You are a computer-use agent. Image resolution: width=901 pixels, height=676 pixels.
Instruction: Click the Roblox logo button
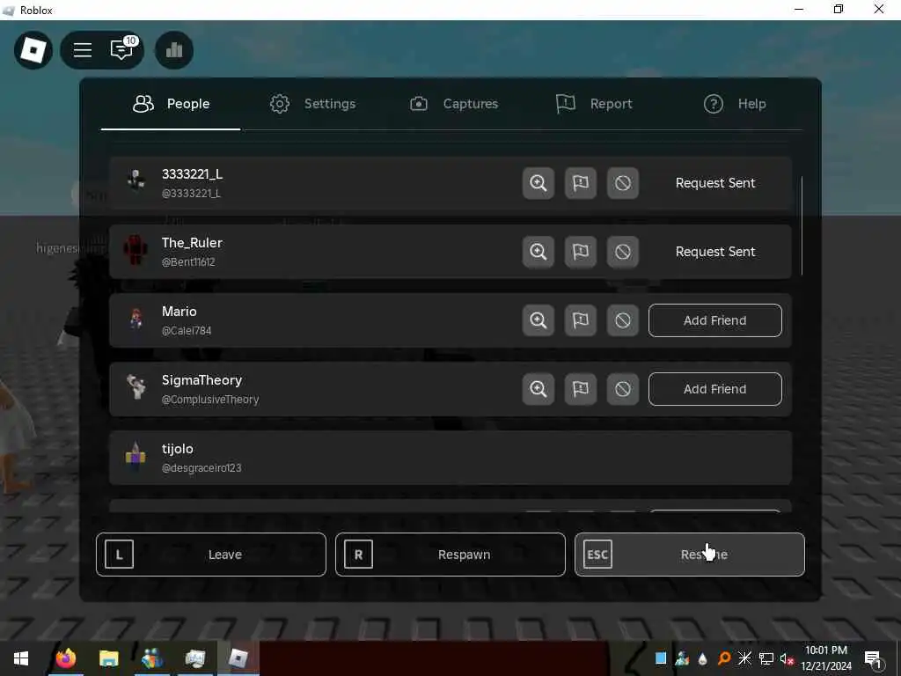pyautogui.click(x=33, y=50)
